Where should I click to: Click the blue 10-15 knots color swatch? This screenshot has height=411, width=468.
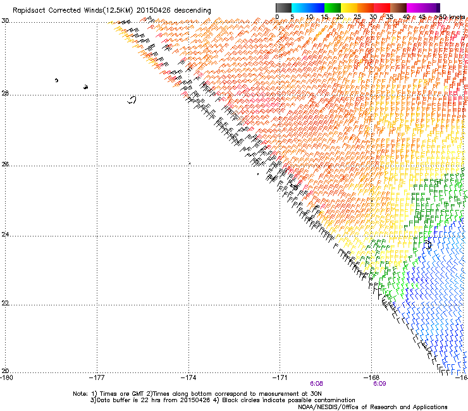[316, 8]
